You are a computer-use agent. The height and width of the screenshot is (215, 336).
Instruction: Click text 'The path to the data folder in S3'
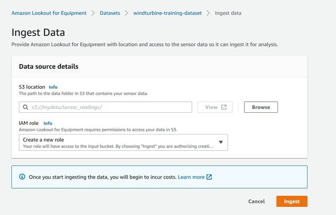(x=83, y=93)
